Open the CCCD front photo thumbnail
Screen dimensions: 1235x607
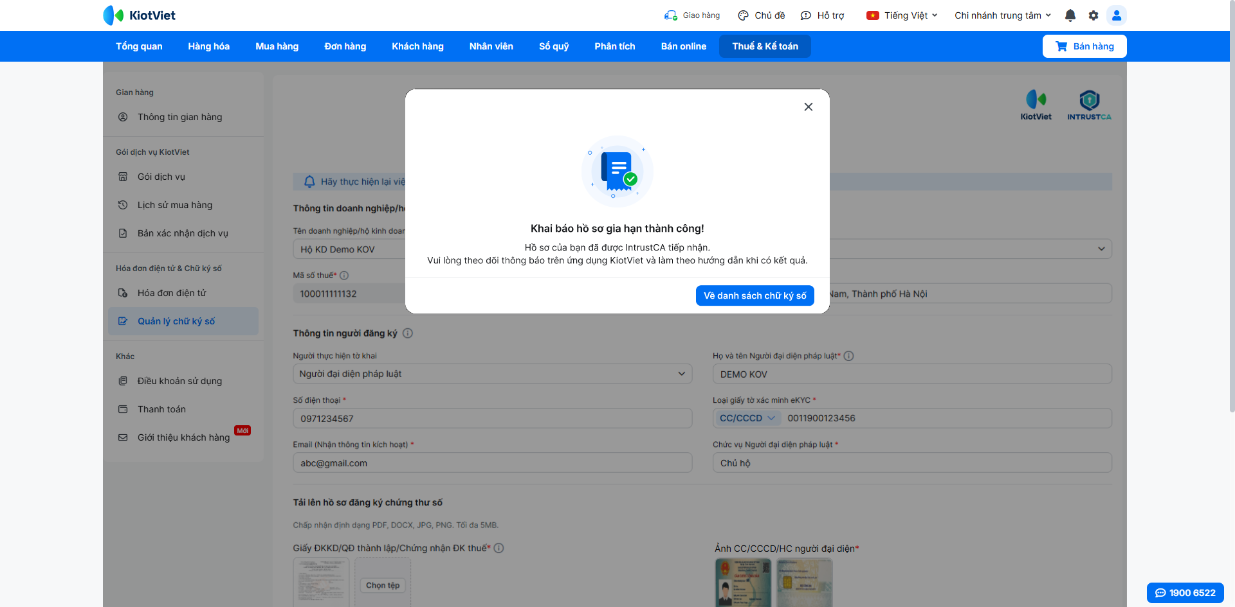coord(743,583)
